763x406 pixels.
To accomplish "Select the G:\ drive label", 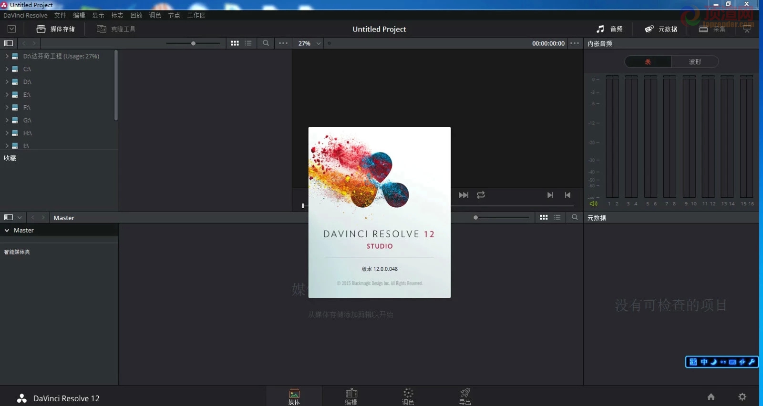I will 27,121.
